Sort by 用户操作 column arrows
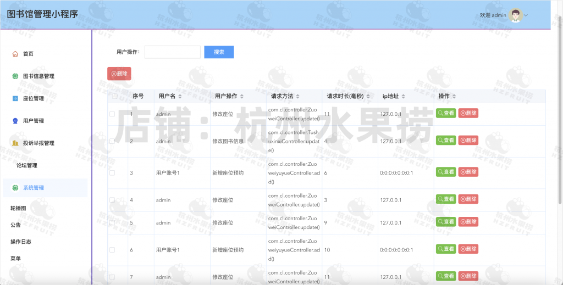Screen dimensions: 563x285 tap(242, 97)
